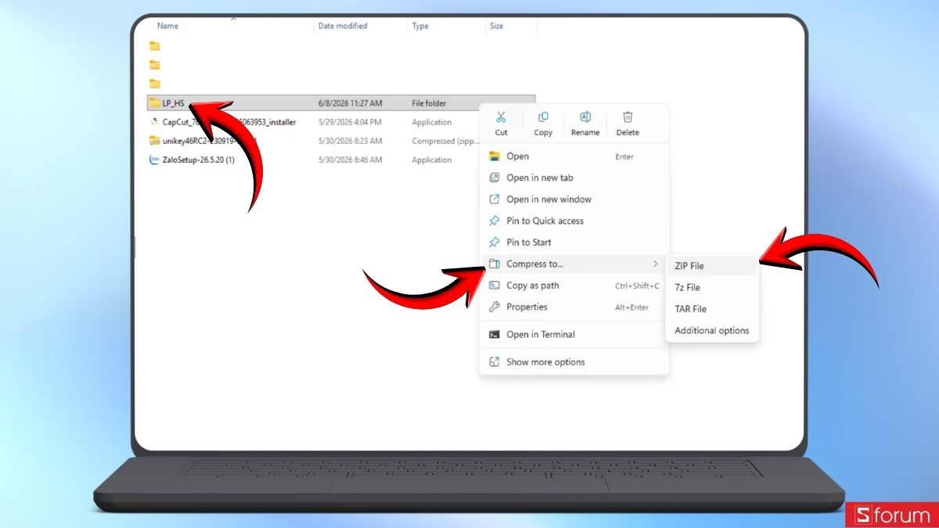Image resolution: width=939 pixels, height=528 pixels.
Task: Click the "File folder" type cell
Action: coord(429,103)
